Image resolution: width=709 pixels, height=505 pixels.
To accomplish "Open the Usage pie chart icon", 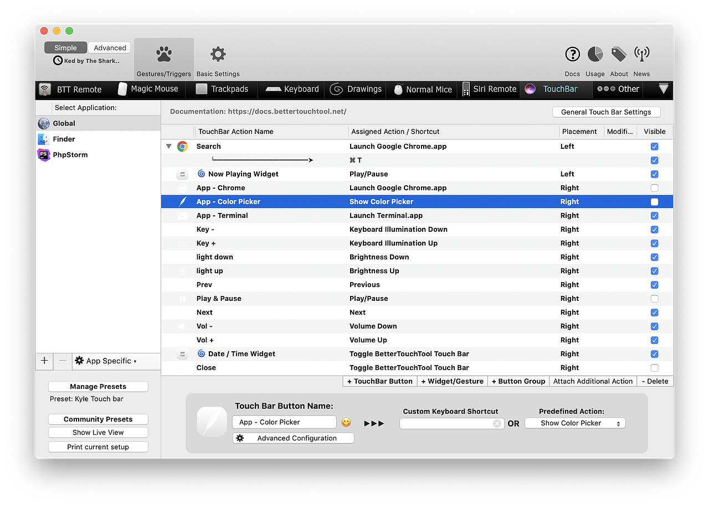I will pos(595,54).
